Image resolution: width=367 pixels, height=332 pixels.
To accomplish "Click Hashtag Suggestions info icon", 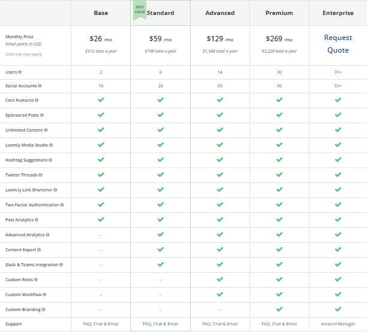I will click(x=50, y=160).
